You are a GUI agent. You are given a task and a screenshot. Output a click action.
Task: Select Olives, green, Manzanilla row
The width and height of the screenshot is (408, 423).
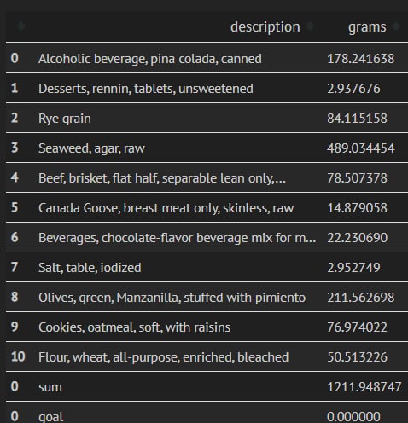click(x=207, y=298)
